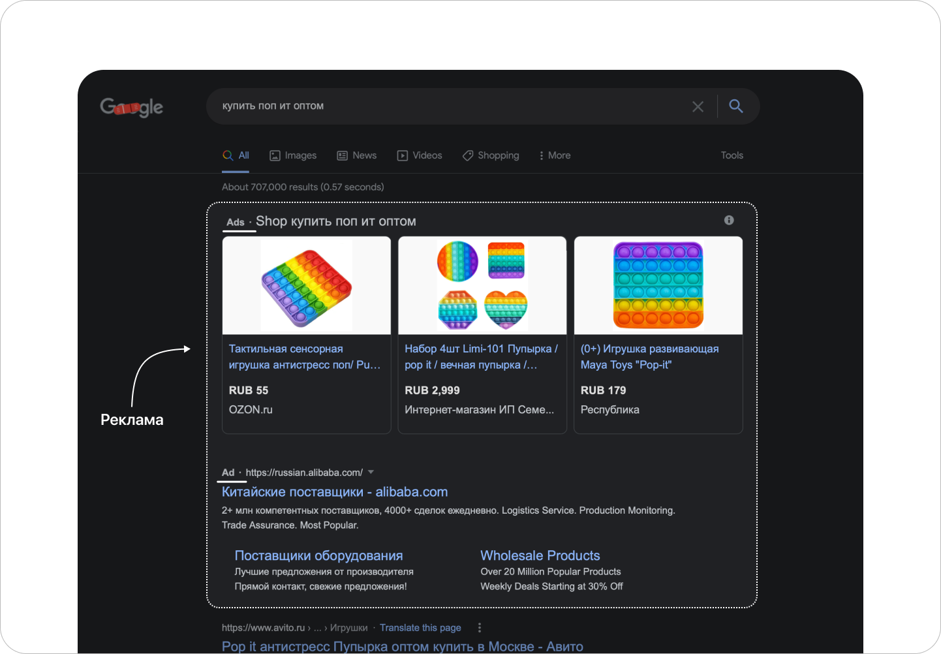This screenshot has width=941, height=654.
Task: Open the Wholesale Products sitelink
Action: click(x=540, y=555)
